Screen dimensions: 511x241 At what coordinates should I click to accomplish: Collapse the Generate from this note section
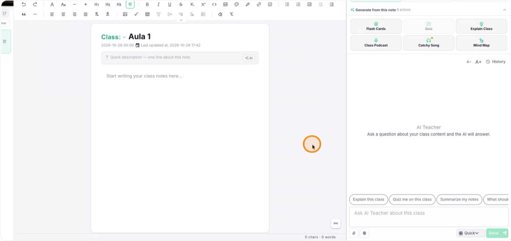(505, 10)
